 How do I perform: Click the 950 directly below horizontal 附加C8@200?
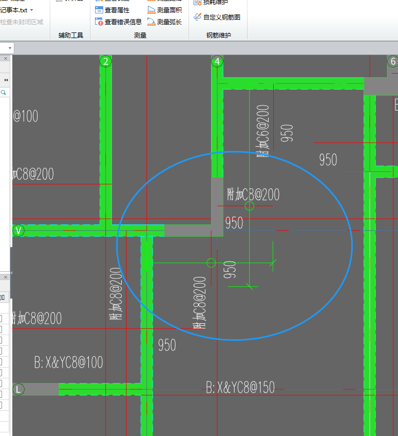pyautogui.click(x=234, y=223)
